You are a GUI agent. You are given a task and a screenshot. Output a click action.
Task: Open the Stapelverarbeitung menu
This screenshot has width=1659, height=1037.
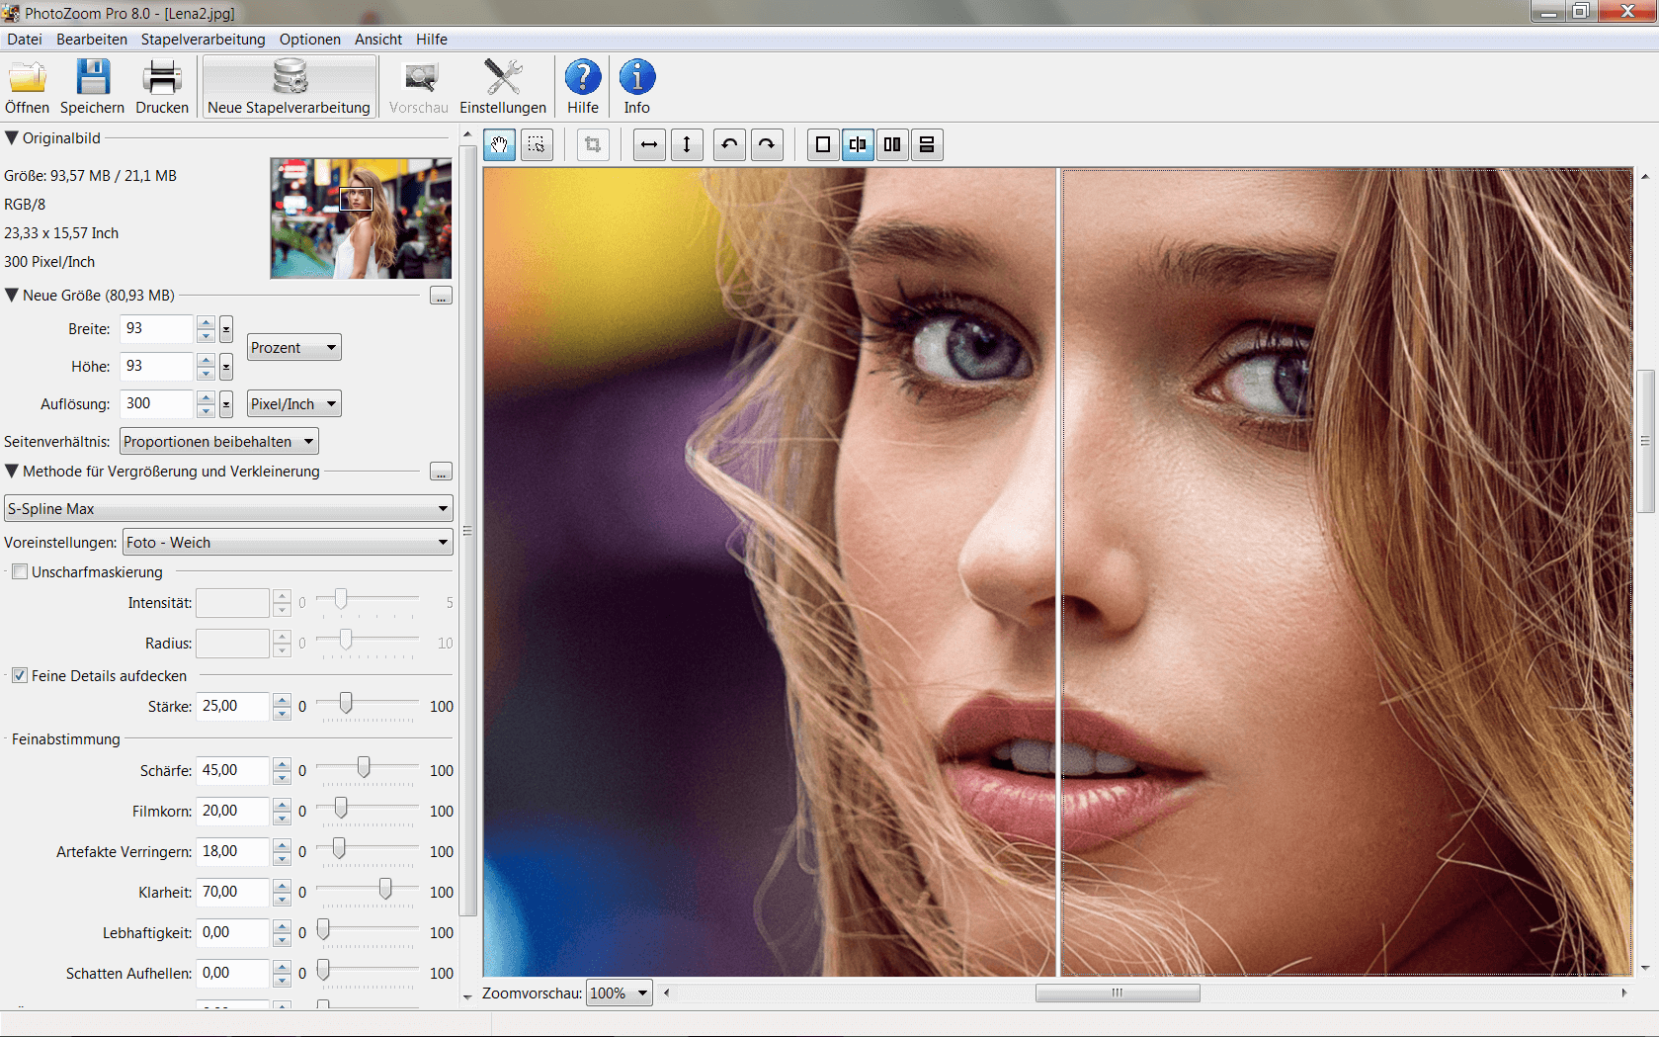coord(203,40)
